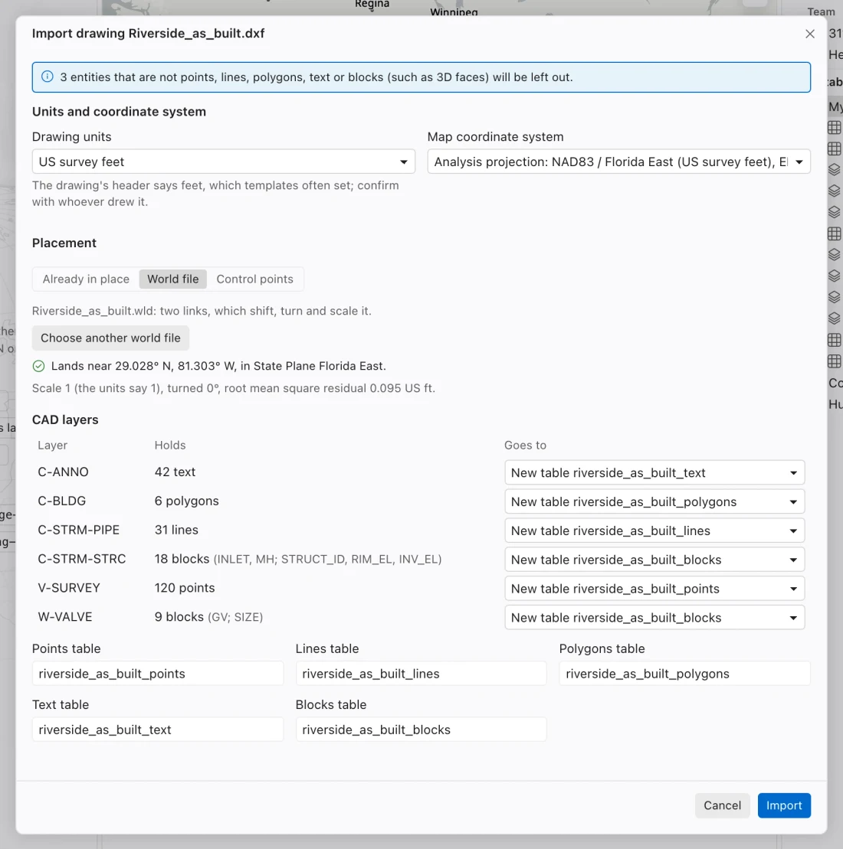Click the '18 blocks' holds value

[182, 559]
